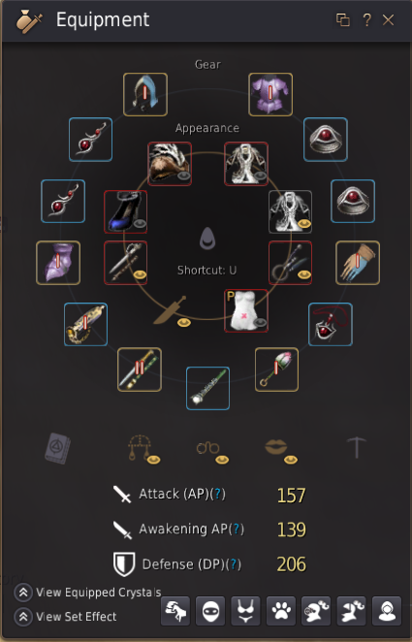The width and height of the screenshot is (412, 642).
Task: Open the equipment window help question mark
Action: pos(367,19)
